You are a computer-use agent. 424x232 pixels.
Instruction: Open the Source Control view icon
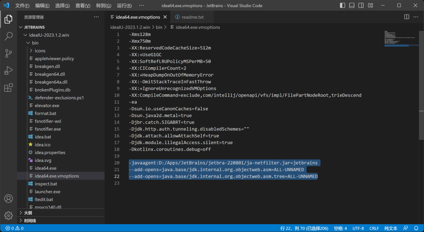click(x=8, y=53)
